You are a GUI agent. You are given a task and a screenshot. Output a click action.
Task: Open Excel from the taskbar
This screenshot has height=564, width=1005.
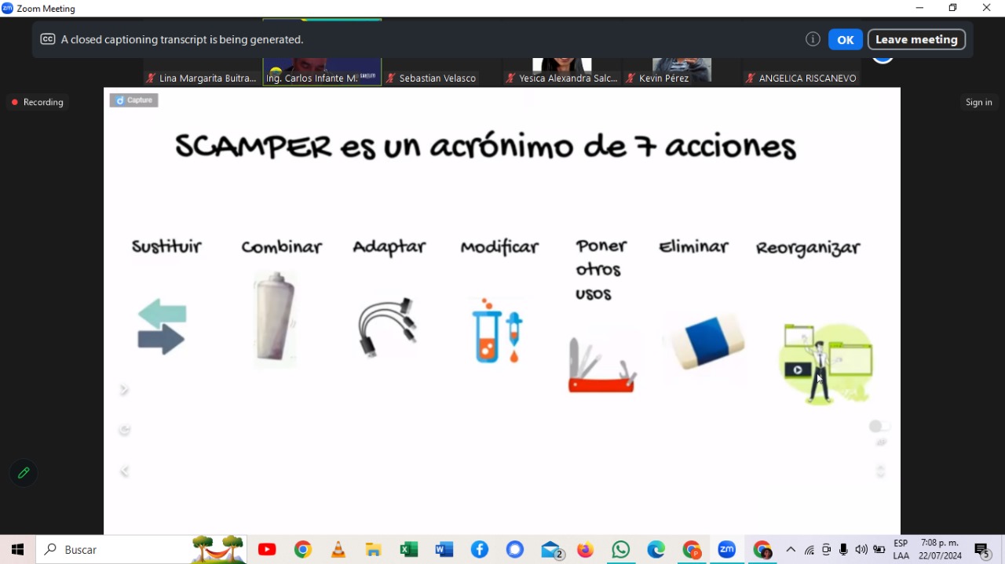click(409, 550)
